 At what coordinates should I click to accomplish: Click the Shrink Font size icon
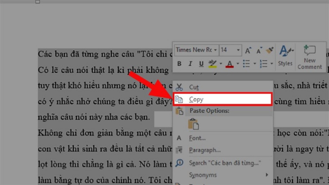pyautogui.click(x=259, y=50)
